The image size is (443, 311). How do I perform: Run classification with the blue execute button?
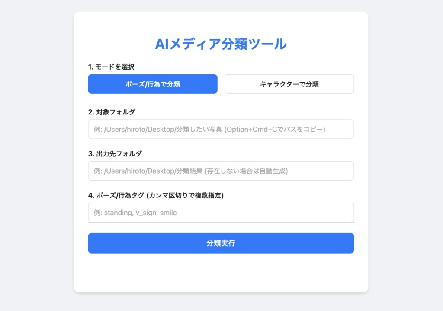pyautogui.click(x=221, y=243)
